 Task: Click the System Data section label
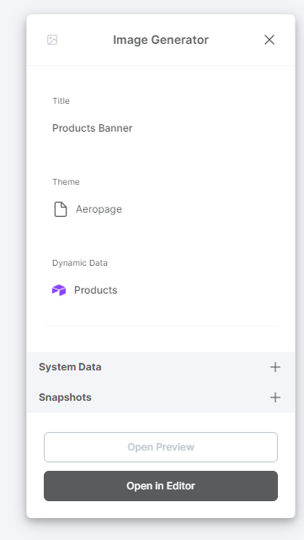pos(70,367)
